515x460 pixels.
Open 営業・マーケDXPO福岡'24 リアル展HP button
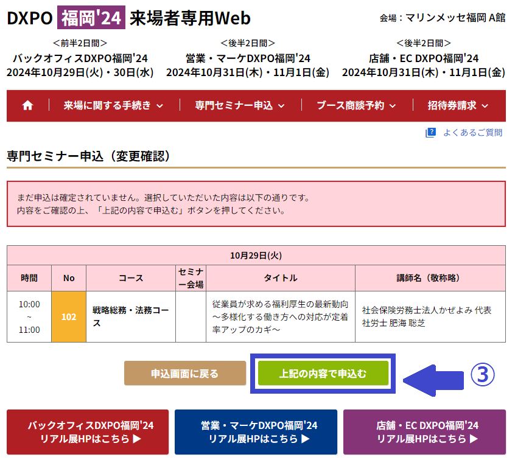256,432
